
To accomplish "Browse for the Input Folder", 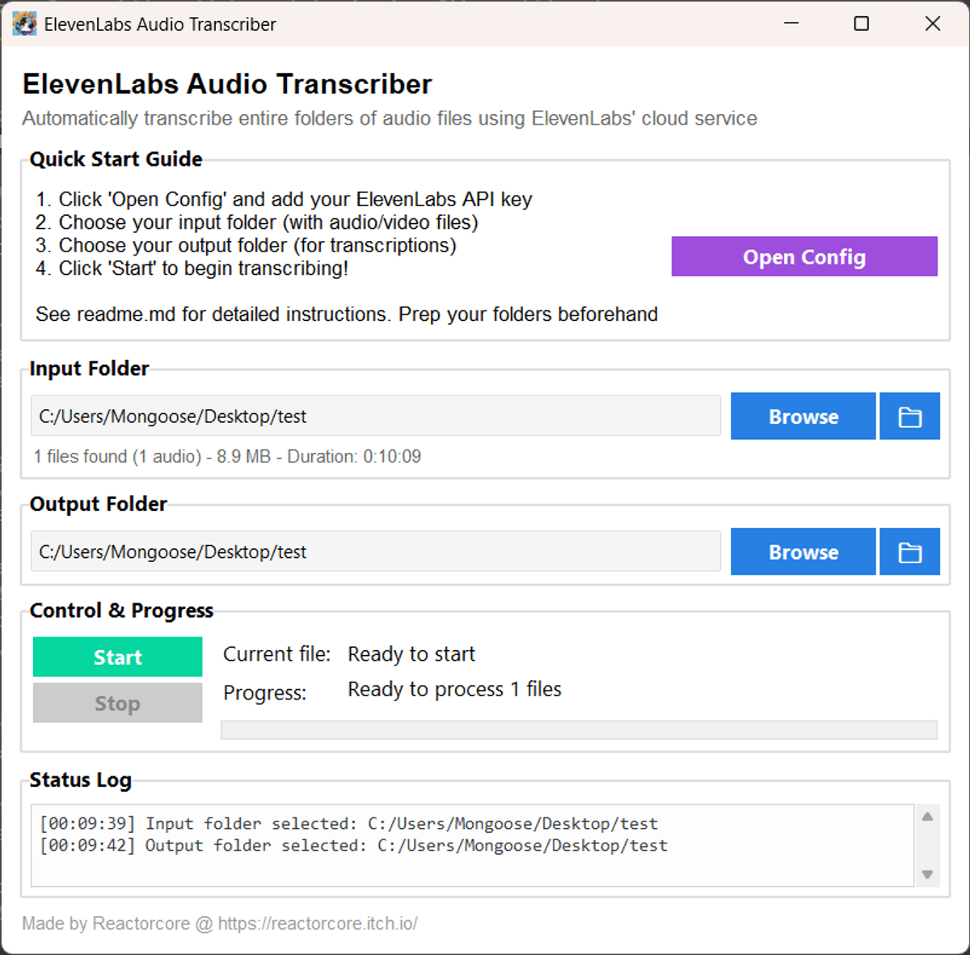I will click(803, 416).
